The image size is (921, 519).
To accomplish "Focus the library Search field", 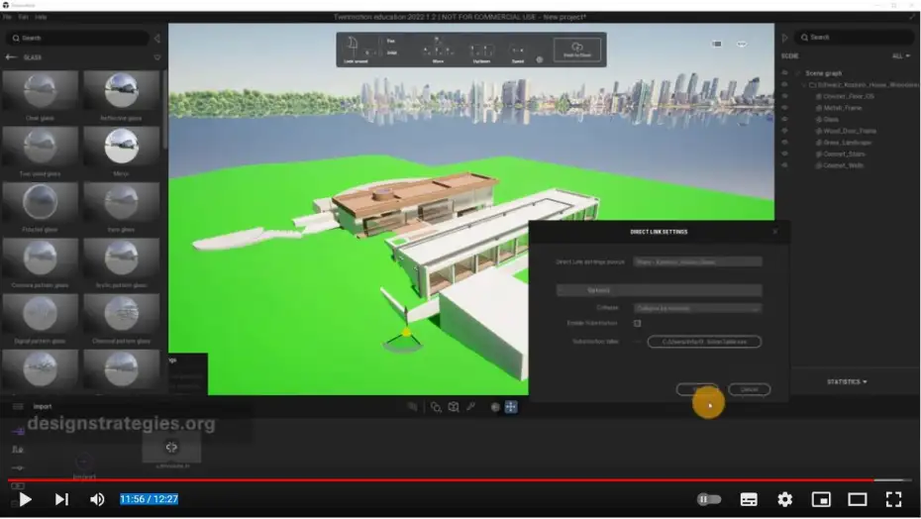I will point(77,39).
